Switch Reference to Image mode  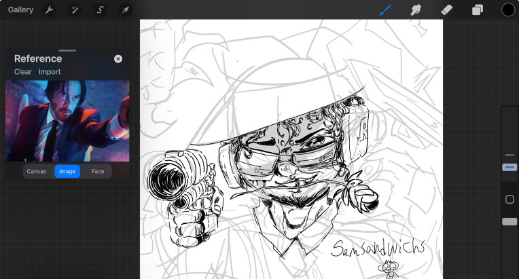point(67,171)
